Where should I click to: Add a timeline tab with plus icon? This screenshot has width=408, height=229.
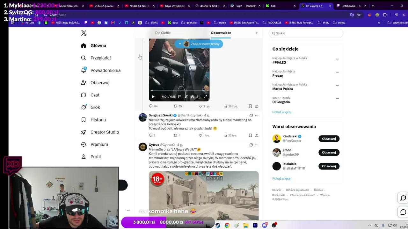click(x=257, y=33)
